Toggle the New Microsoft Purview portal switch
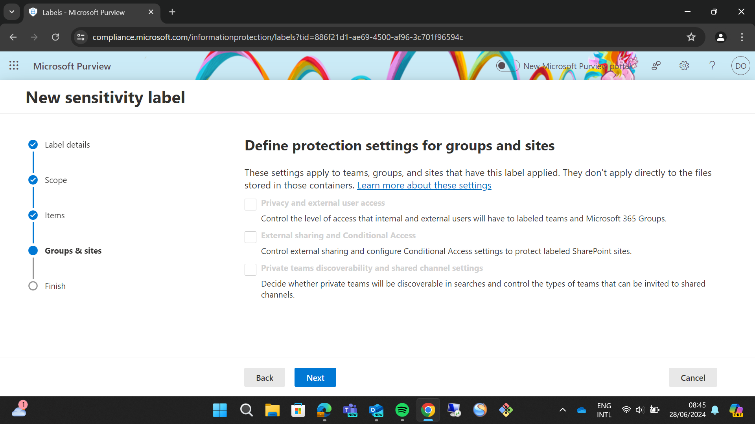The image size is (755, 424). pos(507,66)
